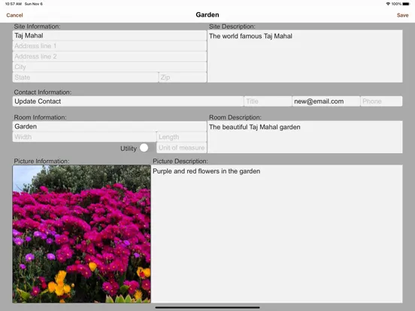Tap the Room Information label
This screenshot has height=311, width=415.
pos(41,117)
